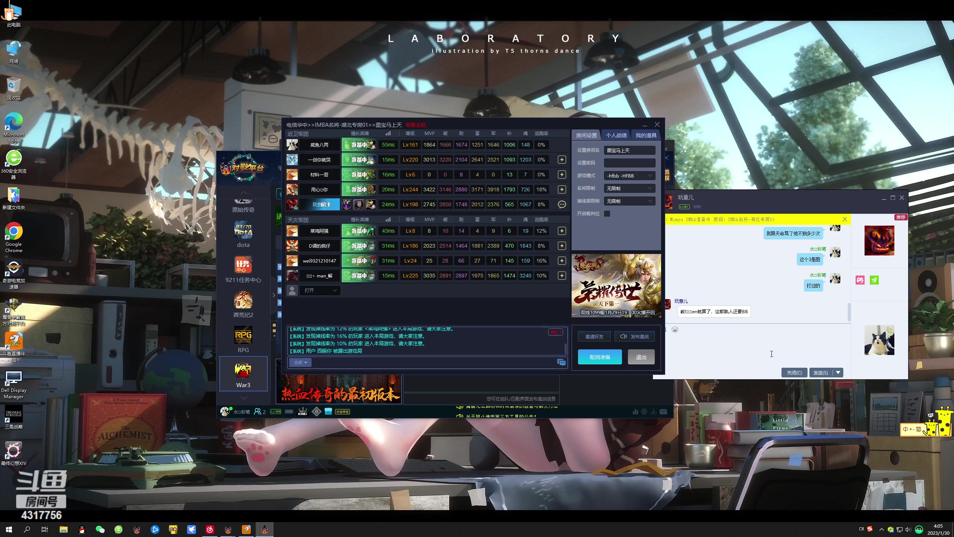
Task: Click the 发布邀战 publish challenge button
Action: pos(634,336)
